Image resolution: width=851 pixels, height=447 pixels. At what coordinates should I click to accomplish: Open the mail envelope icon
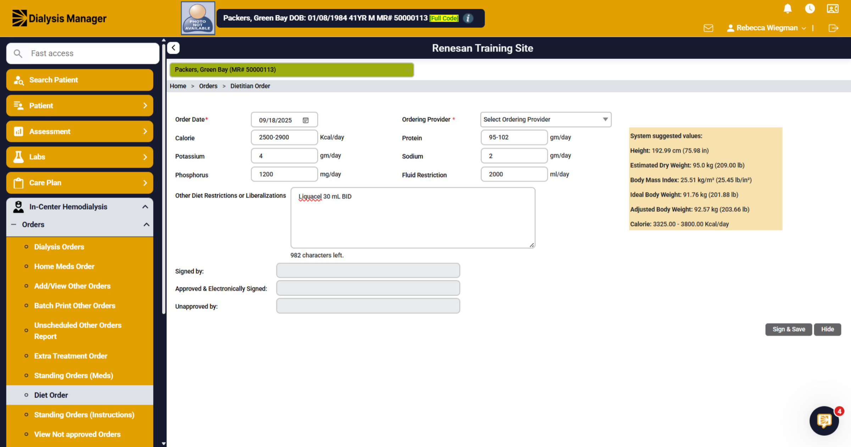708,28
